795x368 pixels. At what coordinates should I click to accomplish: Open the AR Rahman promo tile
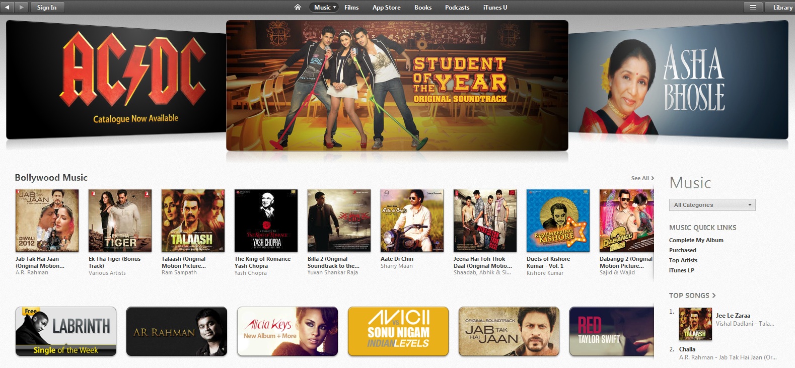pyautogui.click(x=177, y=331)
